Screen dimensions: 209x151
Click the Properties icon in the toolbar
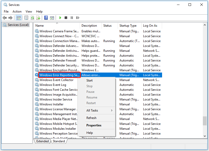[26, 18]
